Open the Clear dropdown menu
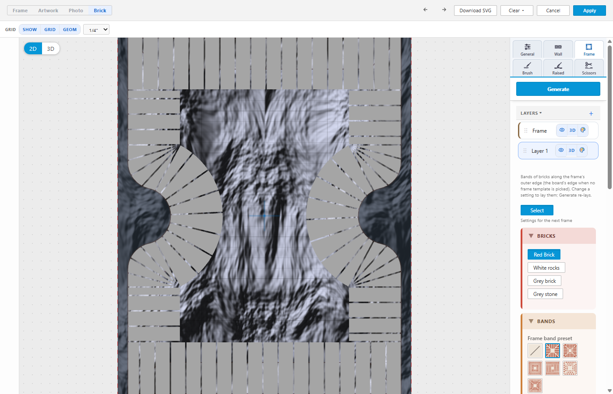 (517, 11)
